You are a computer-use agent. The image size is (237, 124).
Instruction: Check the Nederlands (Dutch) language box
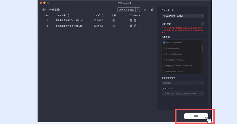tap(164, 71)
